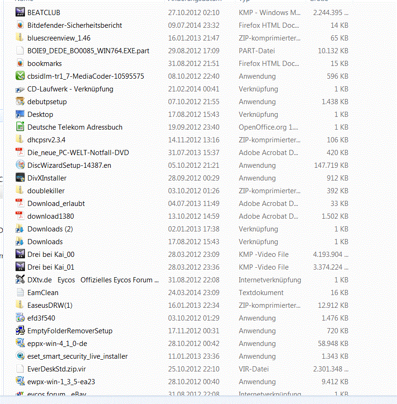
Task: Select the Drei bei Kai_01 video icon
Action: pyautogui.click(x=20, y=267)
